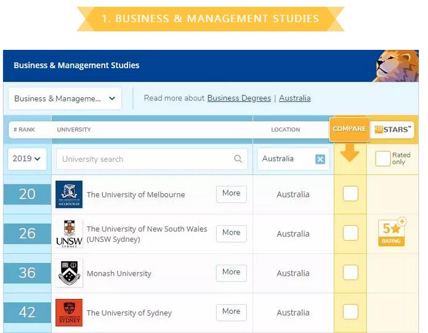Toggle the Rated only checkbox
The width and height of the screenshot is (428, 333).
(x=382, y=158)
